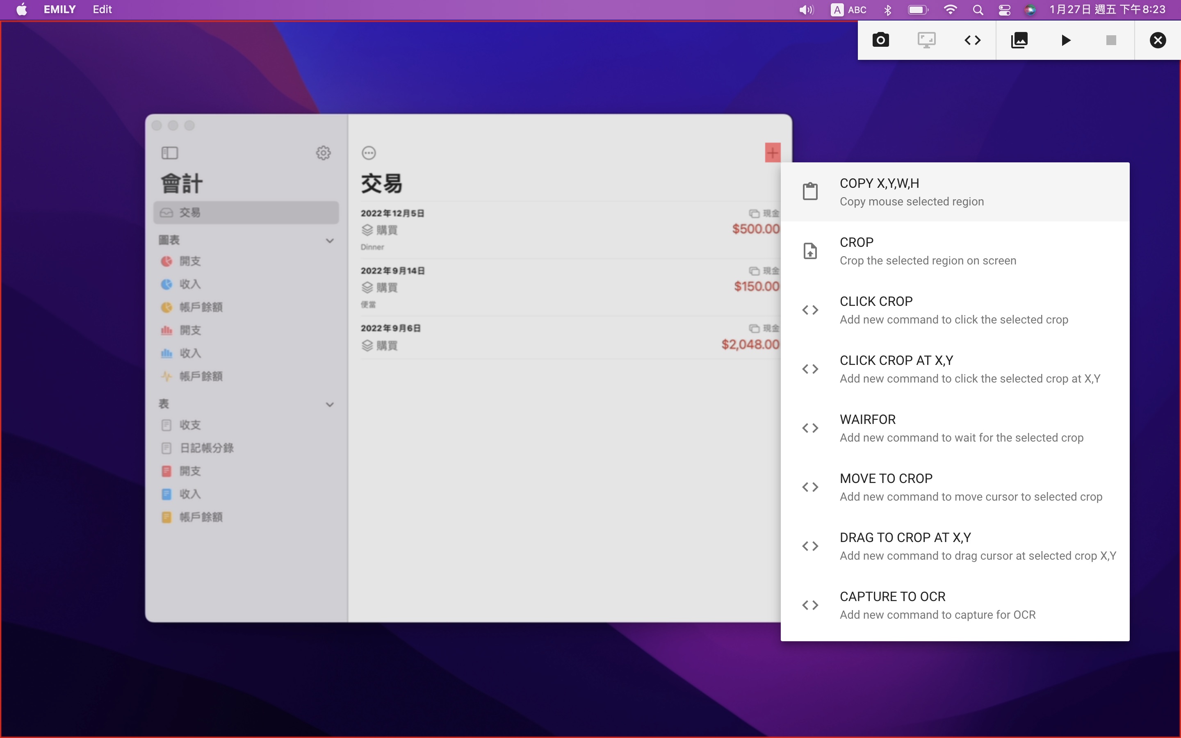Toggle the sidebar panel icon
The width and height of the screenshot is (1181, 738).
click(169, 153)
